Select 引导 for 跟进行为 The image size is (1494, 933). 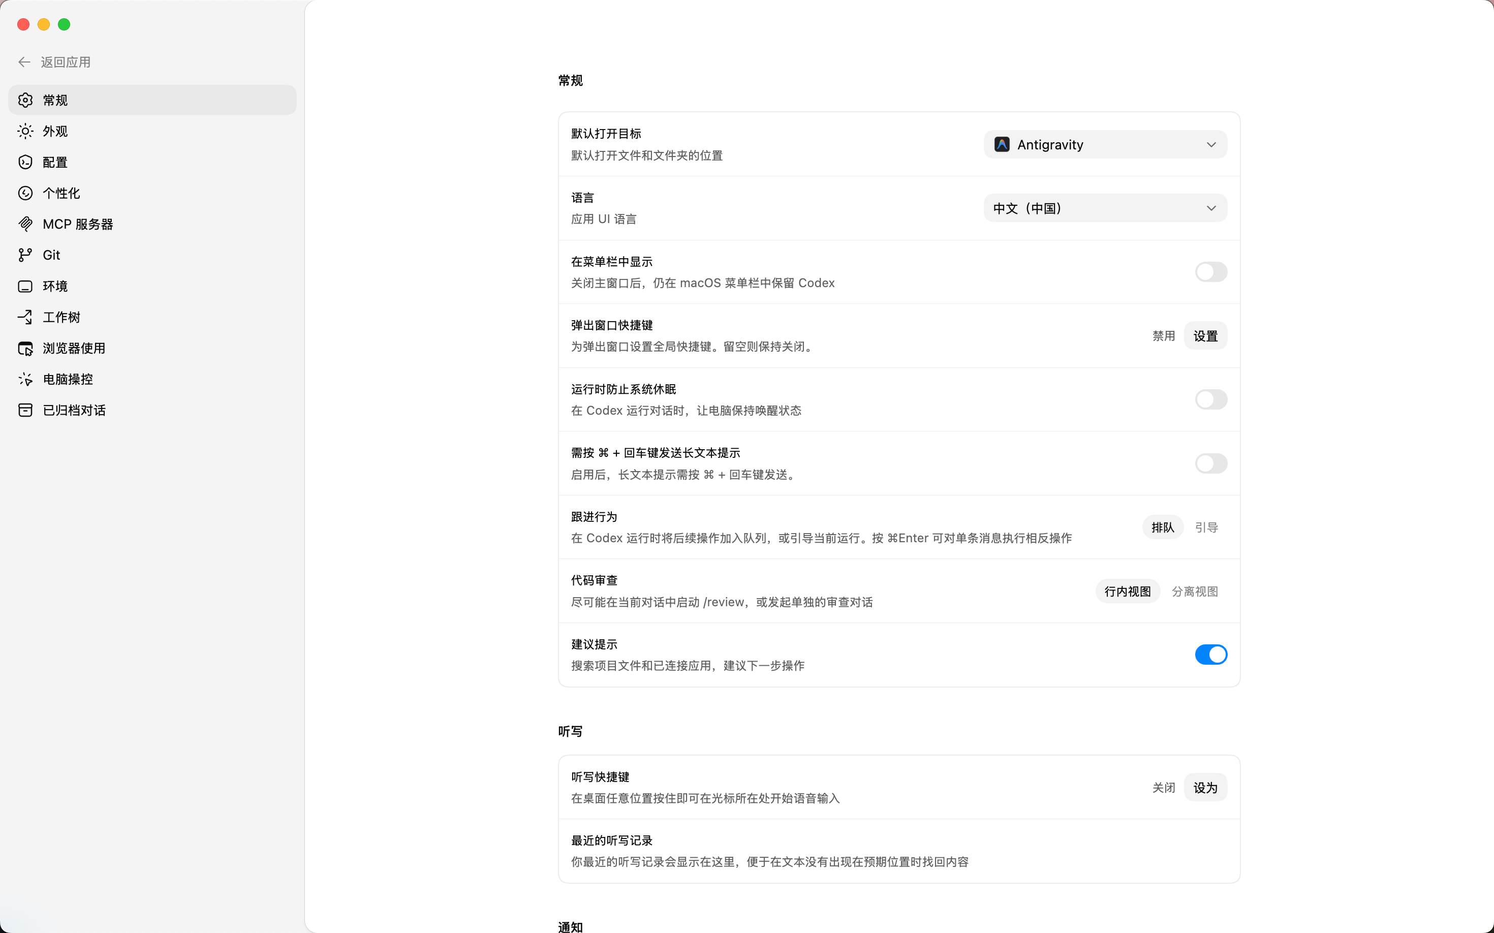coord(1206,527)
